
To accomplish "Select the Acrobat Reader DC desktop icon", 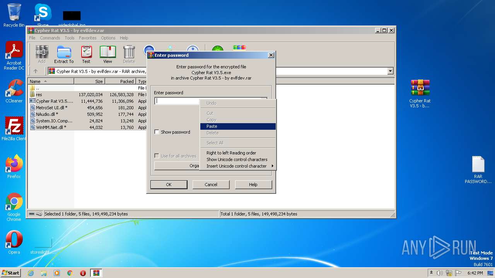I will coord(14,56).
